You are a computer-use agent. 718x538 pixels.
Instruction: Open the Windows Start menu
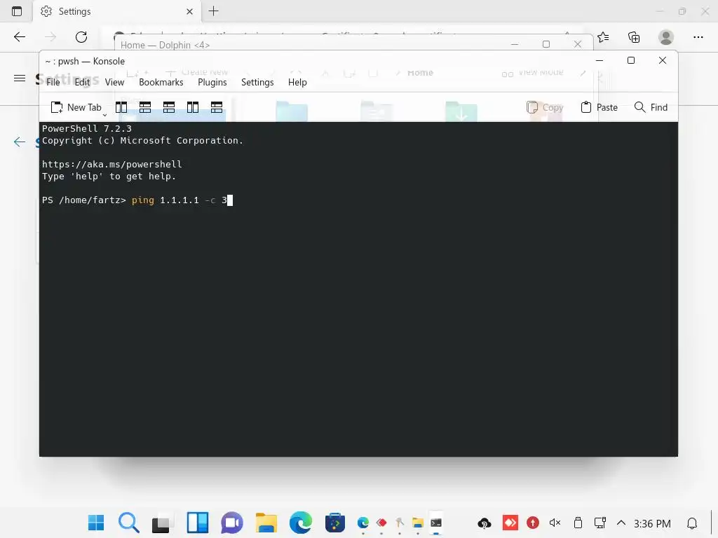coord(96,523)
